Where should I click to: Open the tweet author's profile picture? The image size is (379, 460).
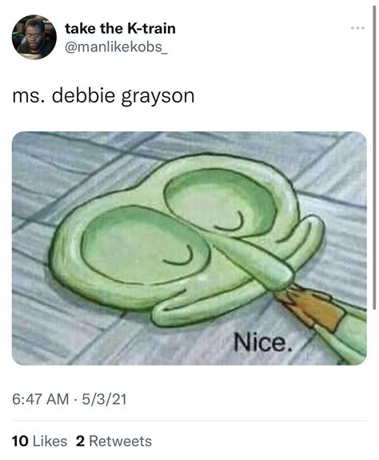[x=34, y=37]
